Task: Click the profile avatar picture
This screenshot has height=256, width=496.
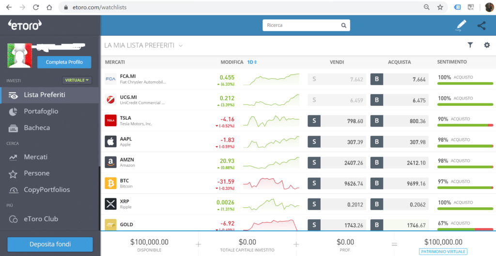Action: 19,56
